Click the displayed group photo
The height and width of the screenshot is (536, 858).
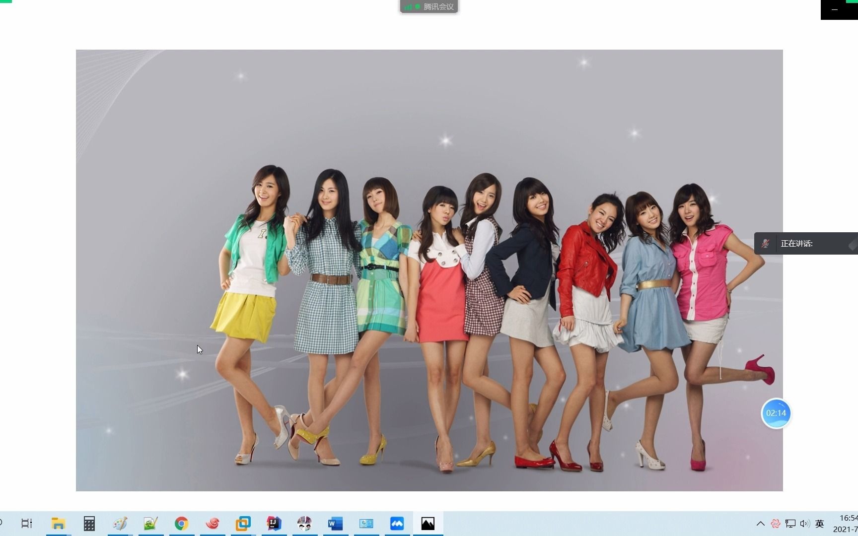429,270
